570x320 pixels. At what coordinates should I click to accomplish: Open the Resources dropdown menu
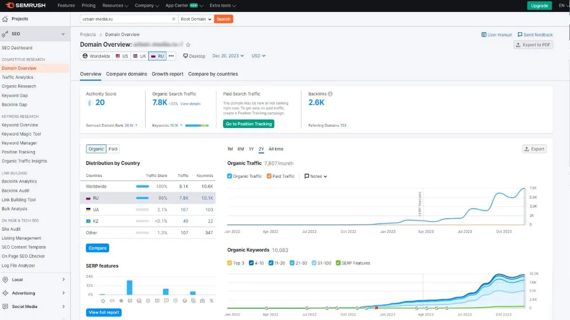[x=115, y=5]
